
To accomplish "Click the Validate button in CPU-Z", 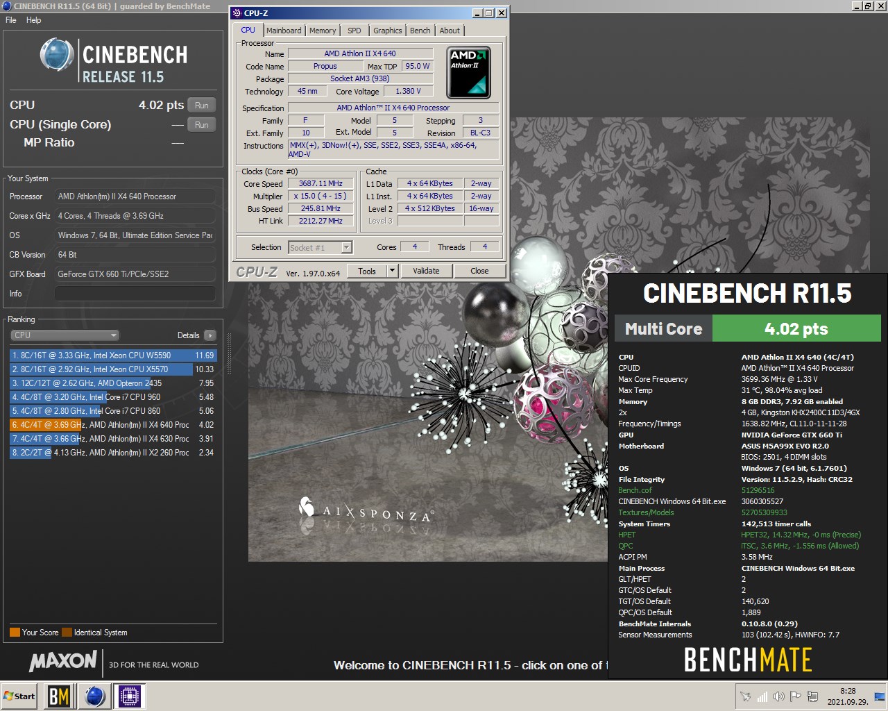I will [x=426, y=271].
